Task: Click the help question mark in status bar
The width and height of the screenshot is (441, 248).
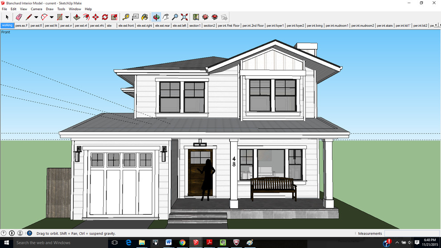Action: point(29,233)
